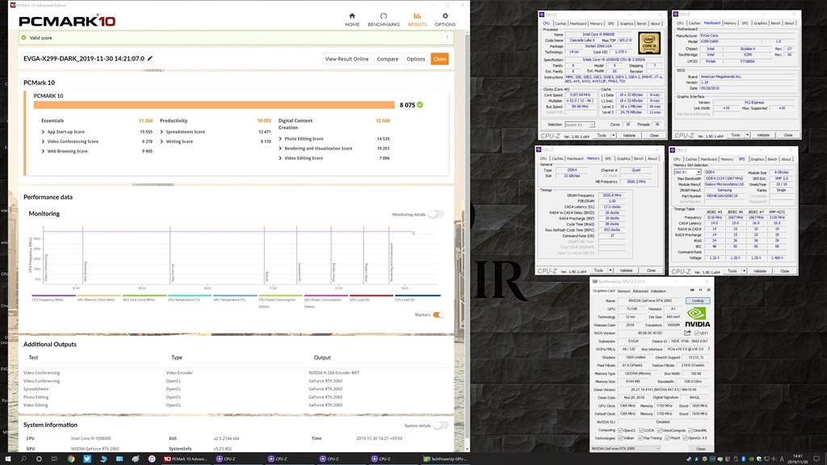Toggle Ray Tracing checkbox in GPU-Z
Viewport: 827px width, 465px height.
click(x=640, y=438)
